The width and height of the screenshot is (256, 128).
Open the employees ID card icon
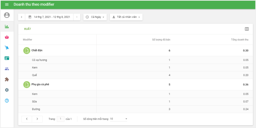coord(7,58)
